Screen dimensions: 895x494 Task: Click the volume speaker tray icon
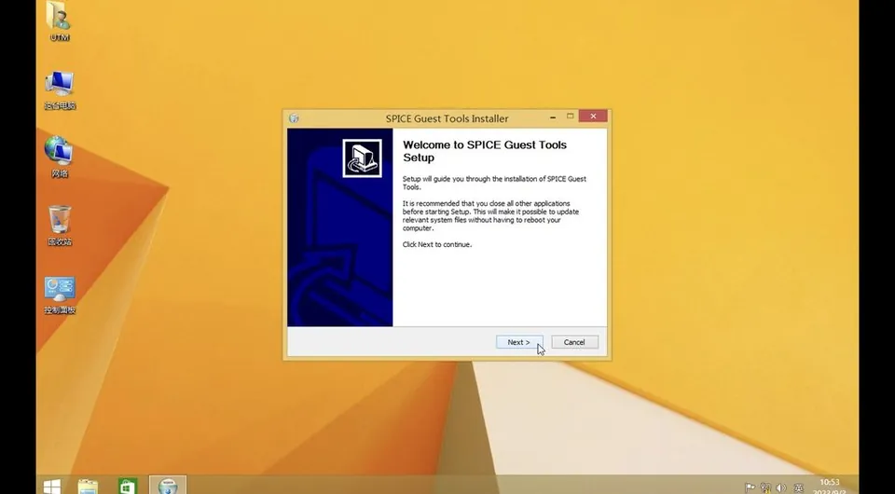click(781, 487)
